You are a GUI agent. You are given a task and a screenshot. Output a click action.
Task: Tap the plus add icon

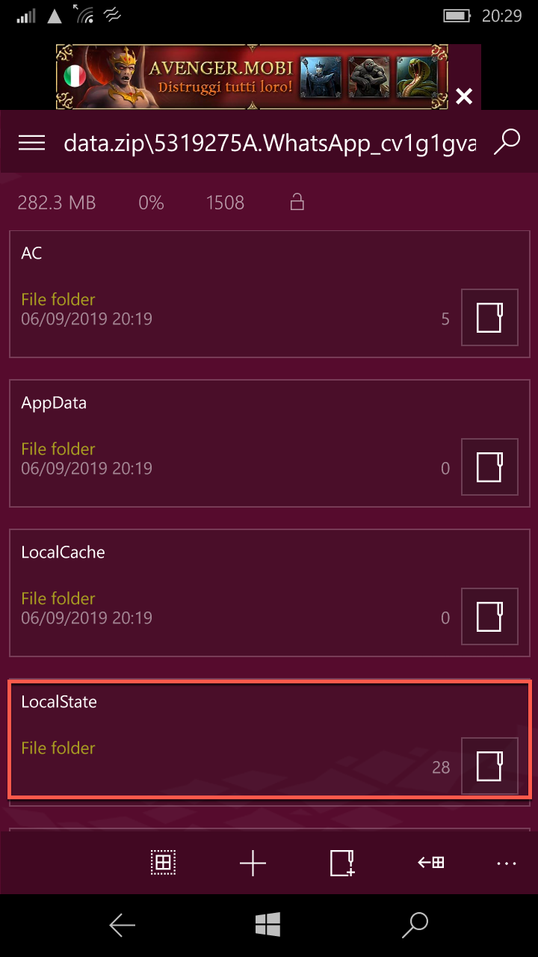pos(253,863)
